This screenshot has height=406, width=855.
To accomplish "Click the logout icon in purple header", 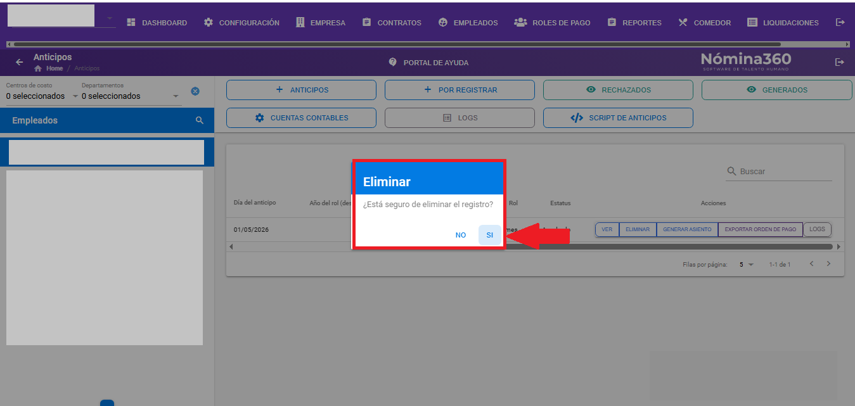I will 840,62.
